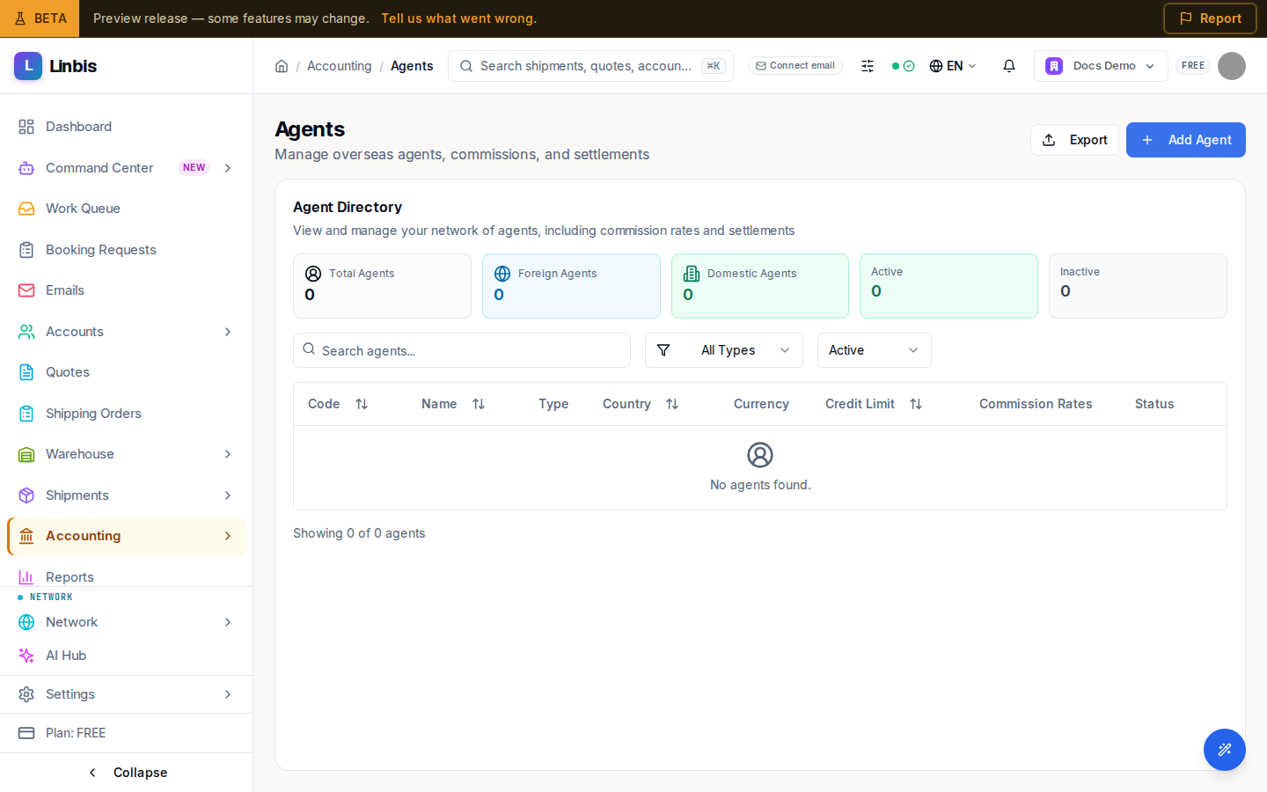Open the 'Tell us what went wrong.' link
This screenshot has width=1267, height=792.
point(459,18)
